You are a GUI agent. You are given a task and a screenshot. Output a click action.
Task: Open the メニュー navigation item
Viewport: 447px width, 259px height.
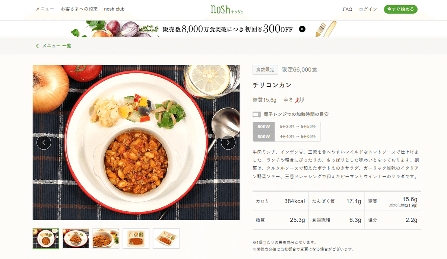click(45, 9)
